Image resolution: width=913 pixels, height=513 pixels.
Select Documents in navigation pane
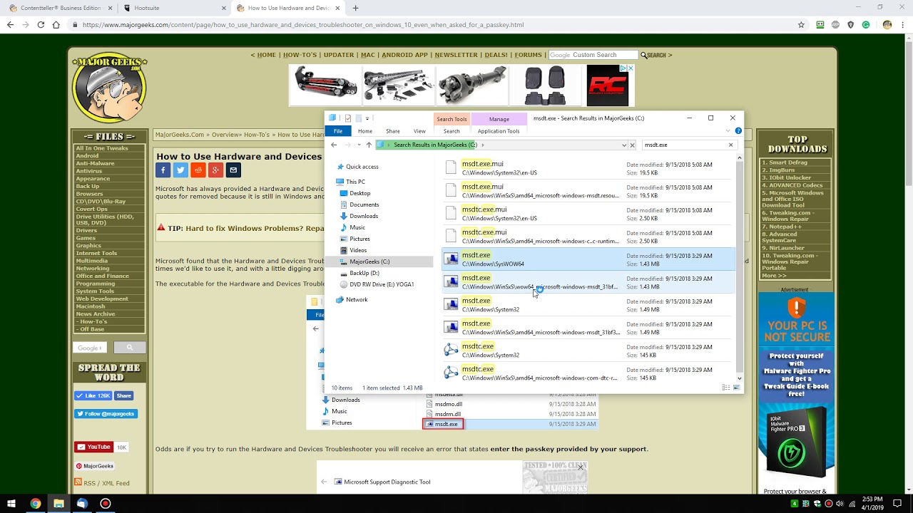(x=364, y=204)
